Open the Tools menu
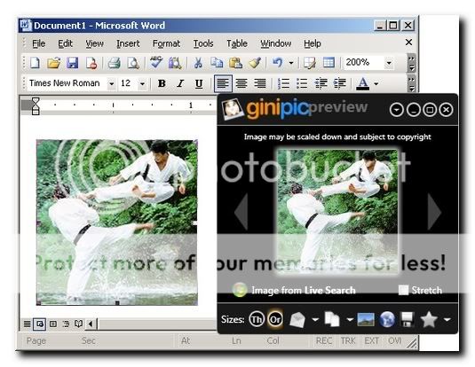Viewport: 475px width, 367px height. click(203, 43)
